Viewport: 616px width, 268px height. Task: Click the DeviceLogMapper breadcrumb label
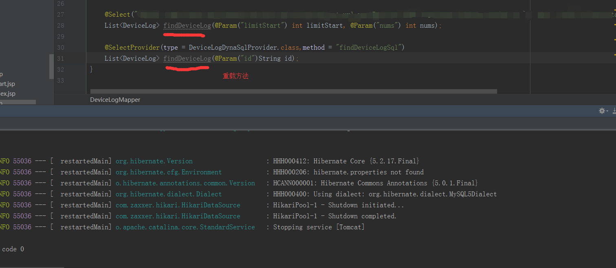coord(114,99)
